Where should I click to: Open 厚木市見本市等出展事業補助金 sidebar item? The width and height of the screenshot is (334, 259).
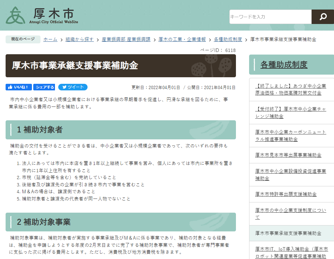click(x=288, y=155)
